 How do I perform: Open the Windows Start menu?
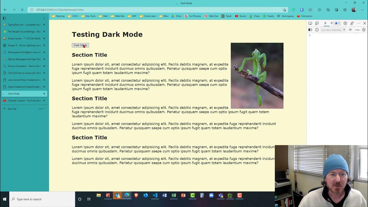pyautogui.click(x=5, y=199)
